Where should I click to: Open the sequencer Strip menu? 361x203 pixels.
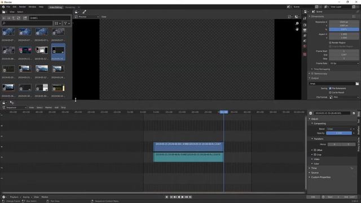[63, 108]
